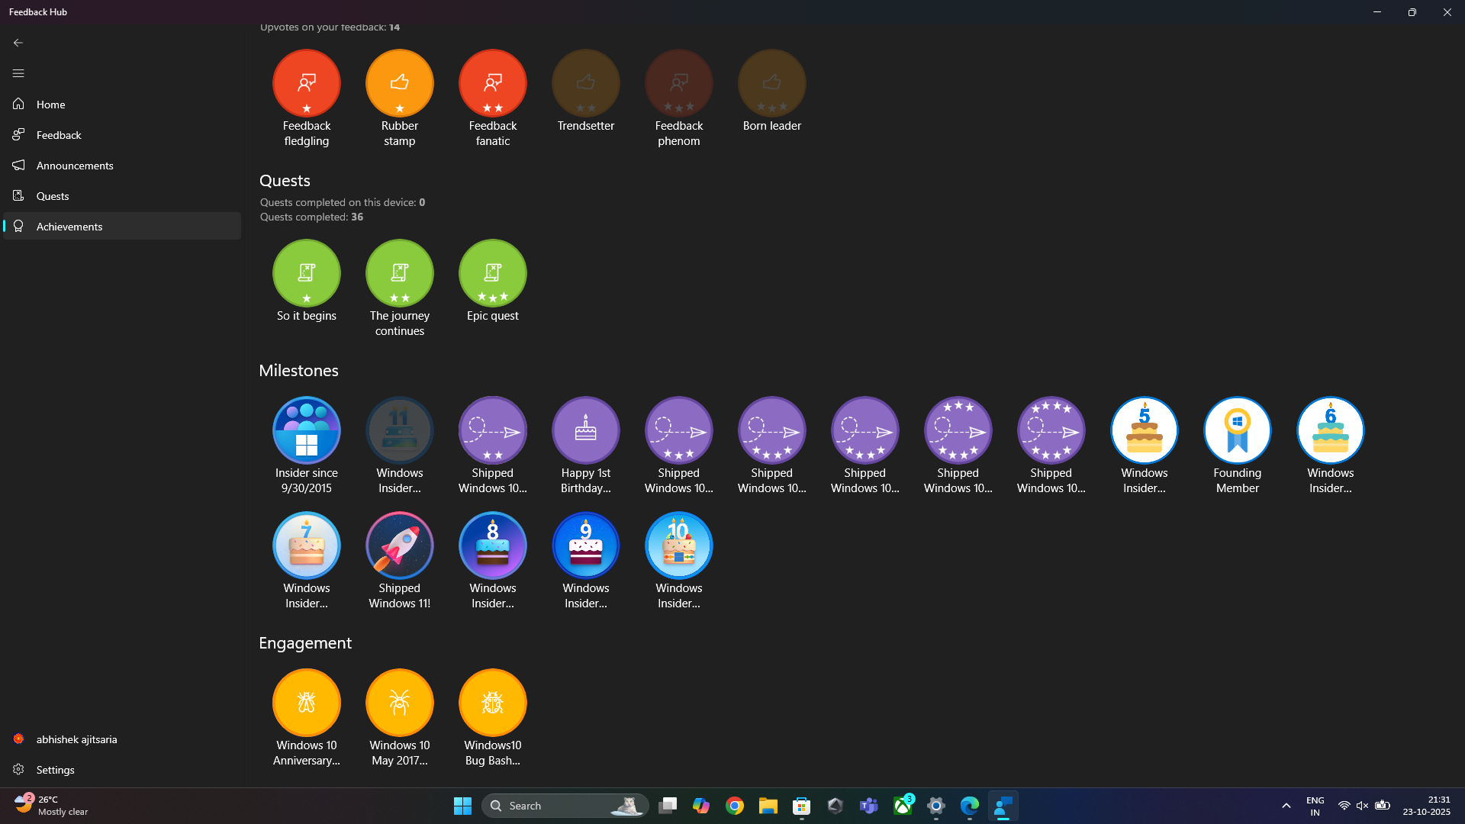This screenshot has width=1465, height=824.
Task: Select the Rubber stamp achievement badge
Action: [x=400, y=84]
